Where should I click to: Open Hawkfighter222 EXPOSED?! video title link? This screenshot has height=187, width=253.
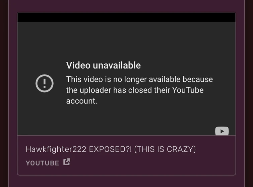pyautogui.click(x=111, y=149)
